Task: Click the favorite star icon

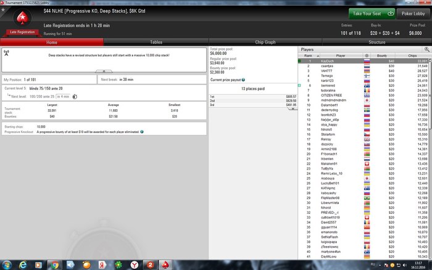Action: [3, 10]
